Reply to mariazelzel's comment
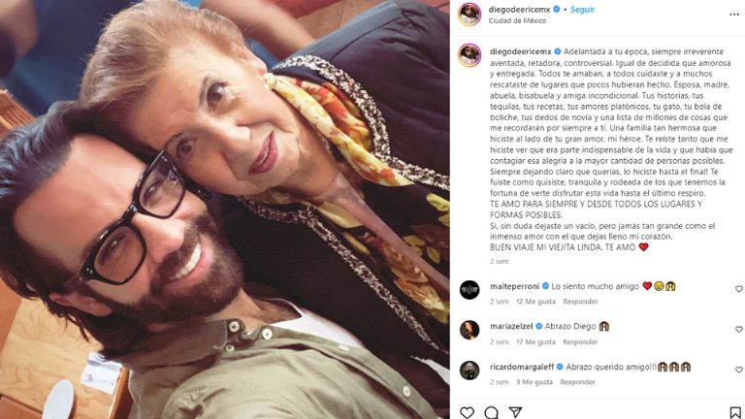The width and height of the screenshot is (745, 419). 581,341
